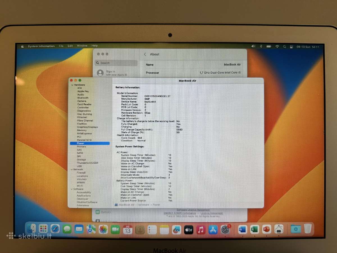Screen dimensions: 337x253
Task: Launch Microsoft PowerPoint from dock
Action: [x=266, y=229]
